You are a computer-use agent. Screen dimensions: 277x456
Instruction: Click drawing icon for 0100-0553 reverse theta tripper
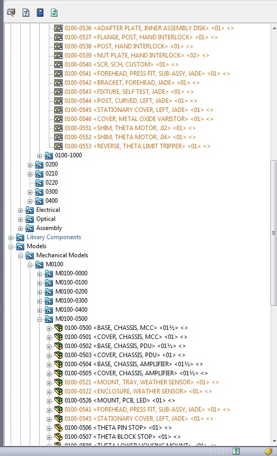[x=58, y=146]
